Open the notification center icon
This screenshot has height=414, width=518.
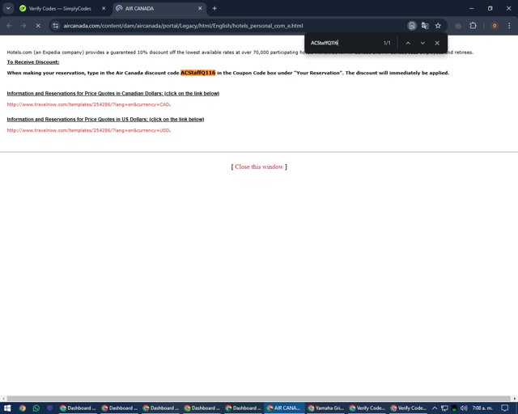[x=505, y=408]
